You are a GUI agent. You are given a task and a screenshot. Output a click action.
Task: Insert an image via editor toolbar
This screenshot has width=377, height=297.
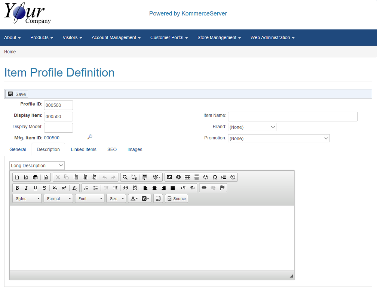(169, 177)
